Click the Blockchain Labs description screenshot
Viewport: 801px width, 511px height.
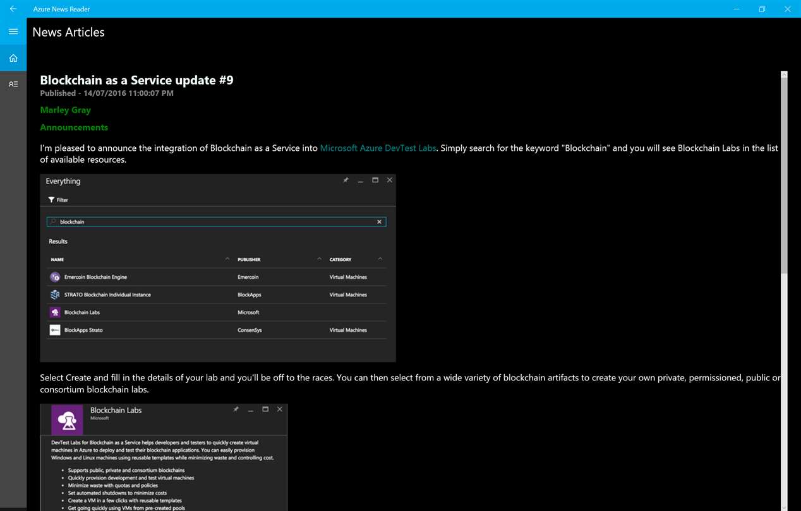(x=164, y=457)
